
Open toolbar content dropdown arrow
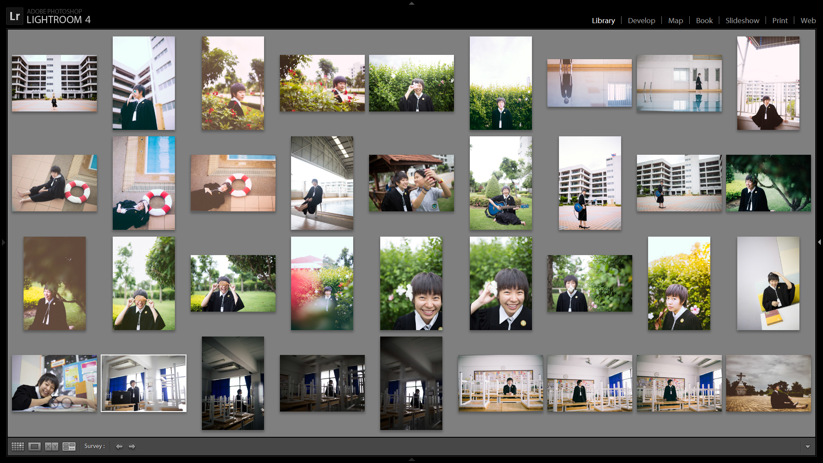click(808, 446)
